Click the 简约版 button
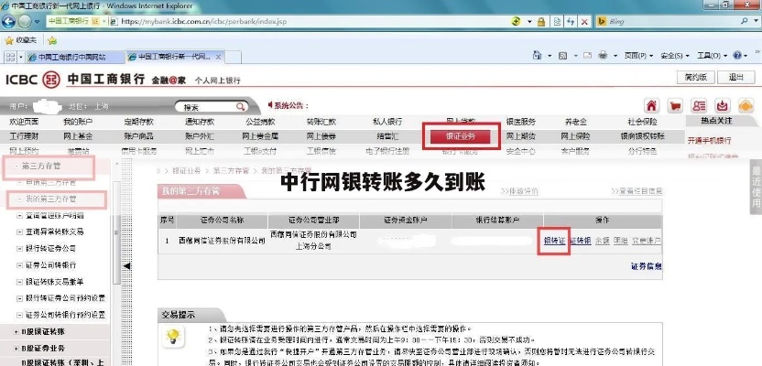762x366 pixels. point(695,77)
